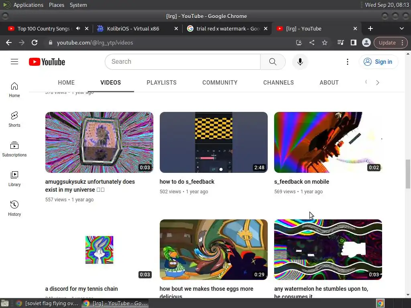
Task: Open Library in sidebar
Action: pyautogui.click(x=14, y=179)
